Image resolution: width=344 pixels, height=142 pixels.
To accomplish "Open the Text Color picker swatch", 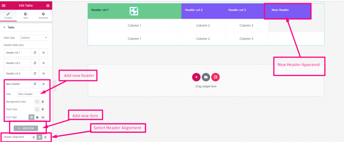I will coord(37,109).
